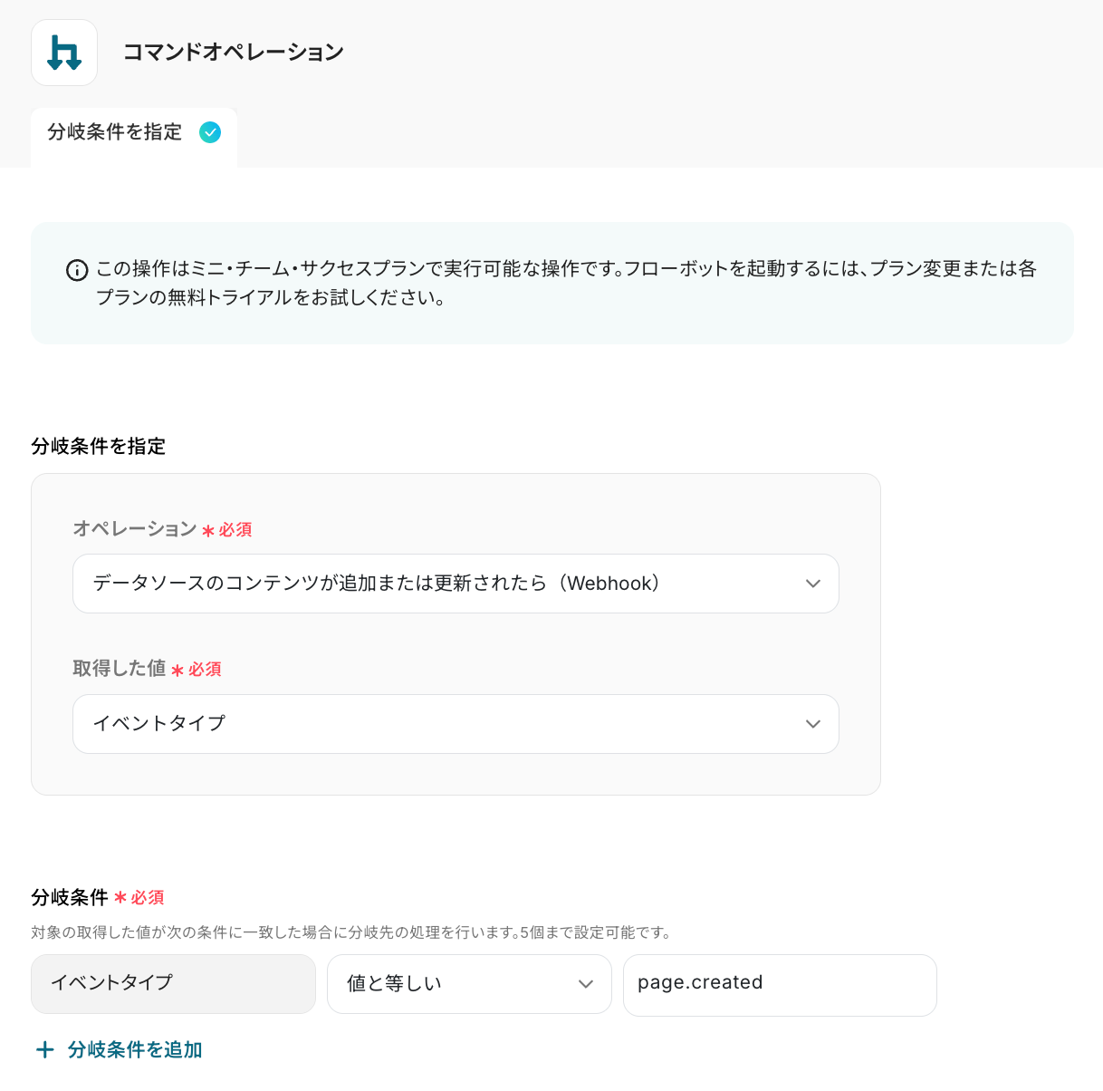Click the page.created text input field
Image resolution: width=1103 pixels, height=1091 pixels.
point(780,985)
